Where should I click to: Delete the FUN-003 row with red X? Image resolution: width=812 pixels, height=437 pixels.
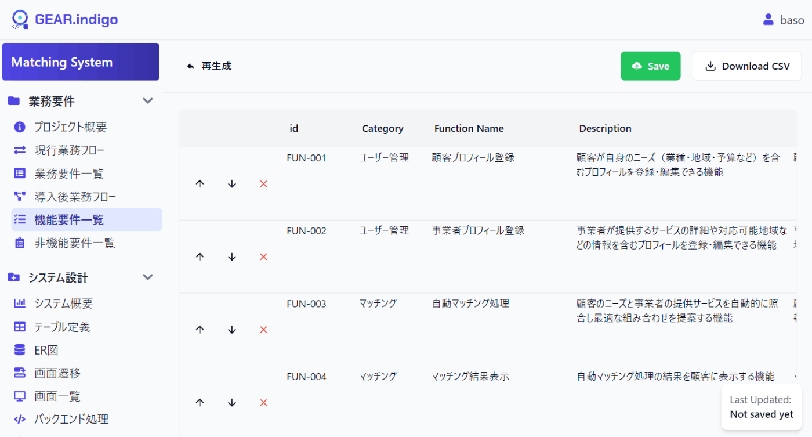pos(263,330)
